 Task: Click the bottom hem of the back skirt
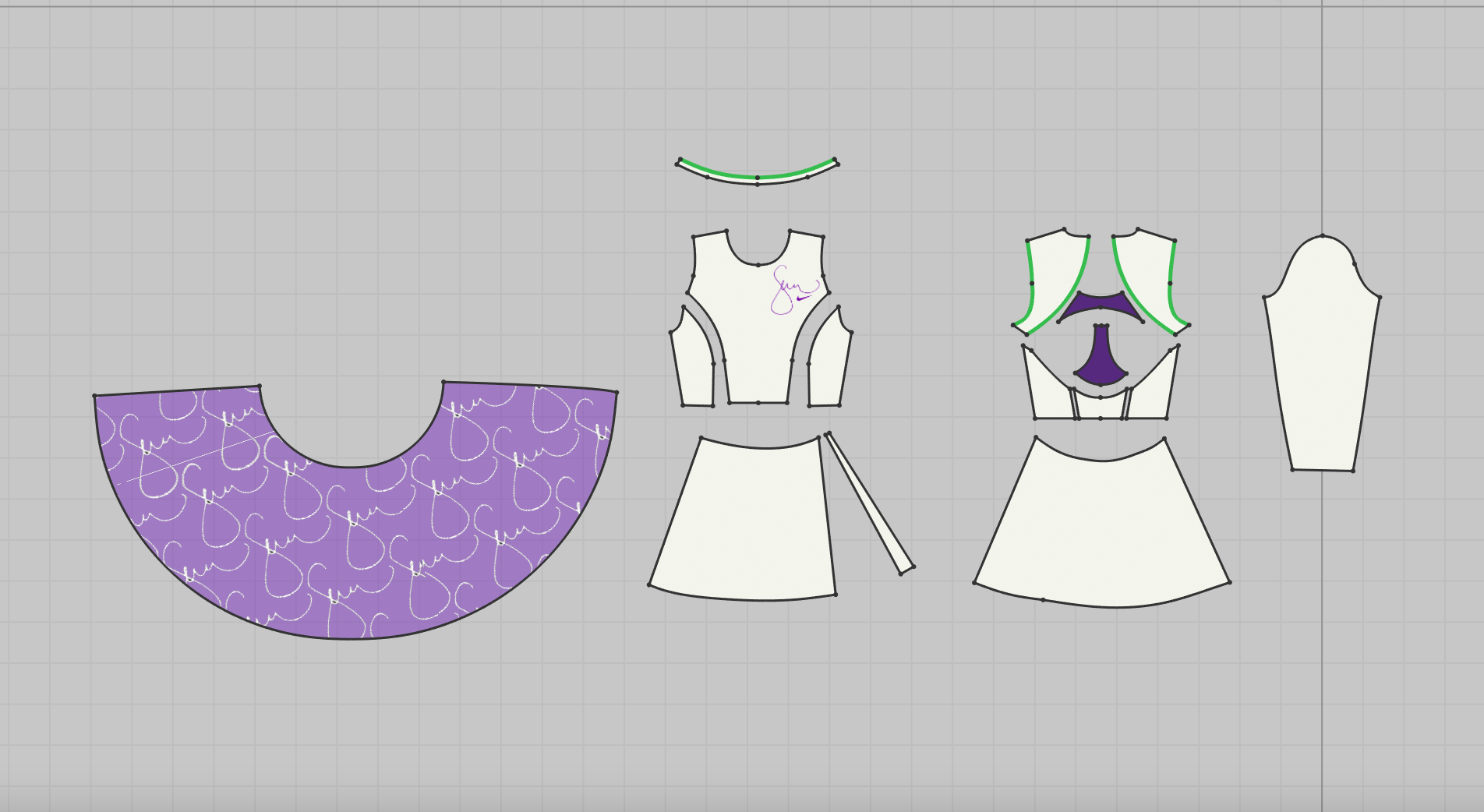pyautogui.click(x=1115, y=606)
